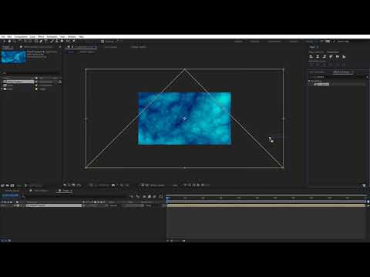Toggle visibility eye of the timeline layer

click(x=2, y=205)
